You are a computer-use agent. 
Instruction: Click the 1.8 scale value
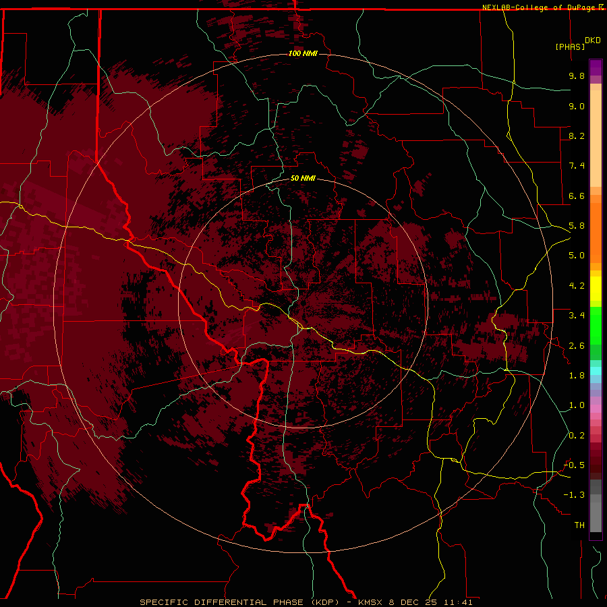577,376
